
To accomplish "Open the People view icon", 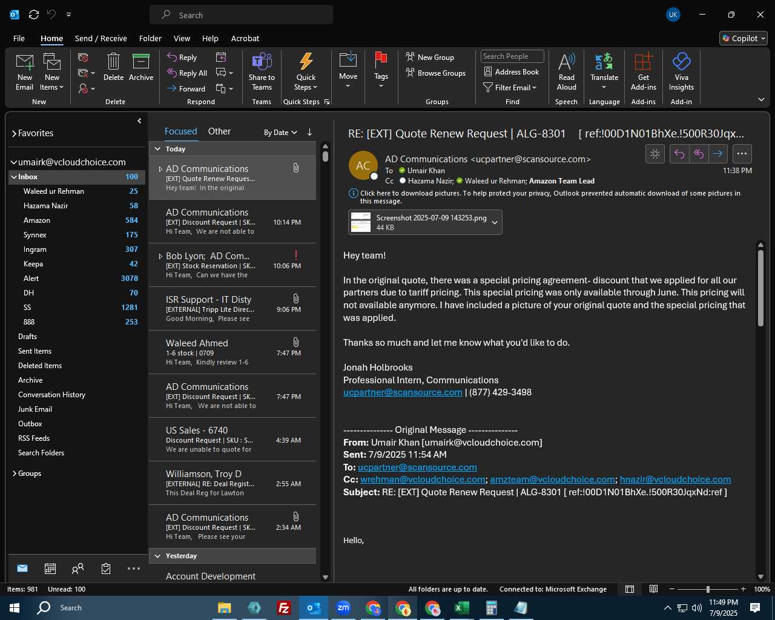I will (x=77, y=569).
